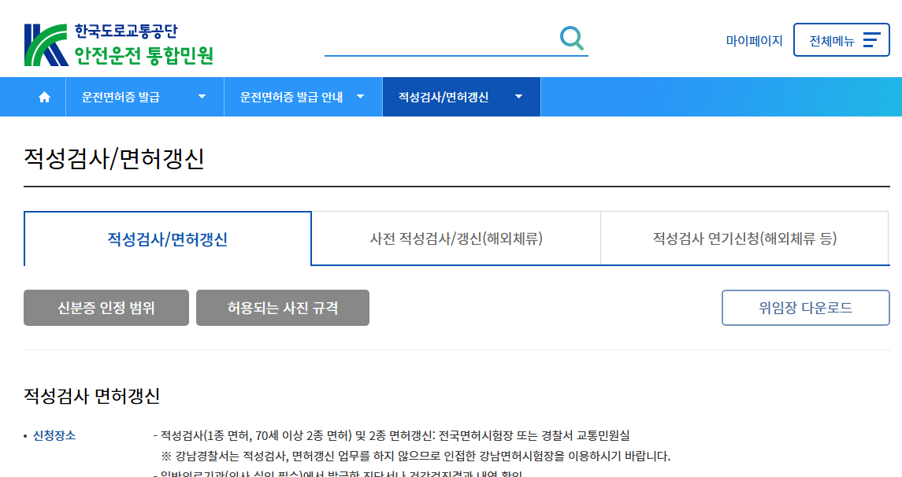The width and height of the screenshot is (902, 477).
Task: Click the 허용되는 사진 규격 button
Action: click(x=283, y=307)
